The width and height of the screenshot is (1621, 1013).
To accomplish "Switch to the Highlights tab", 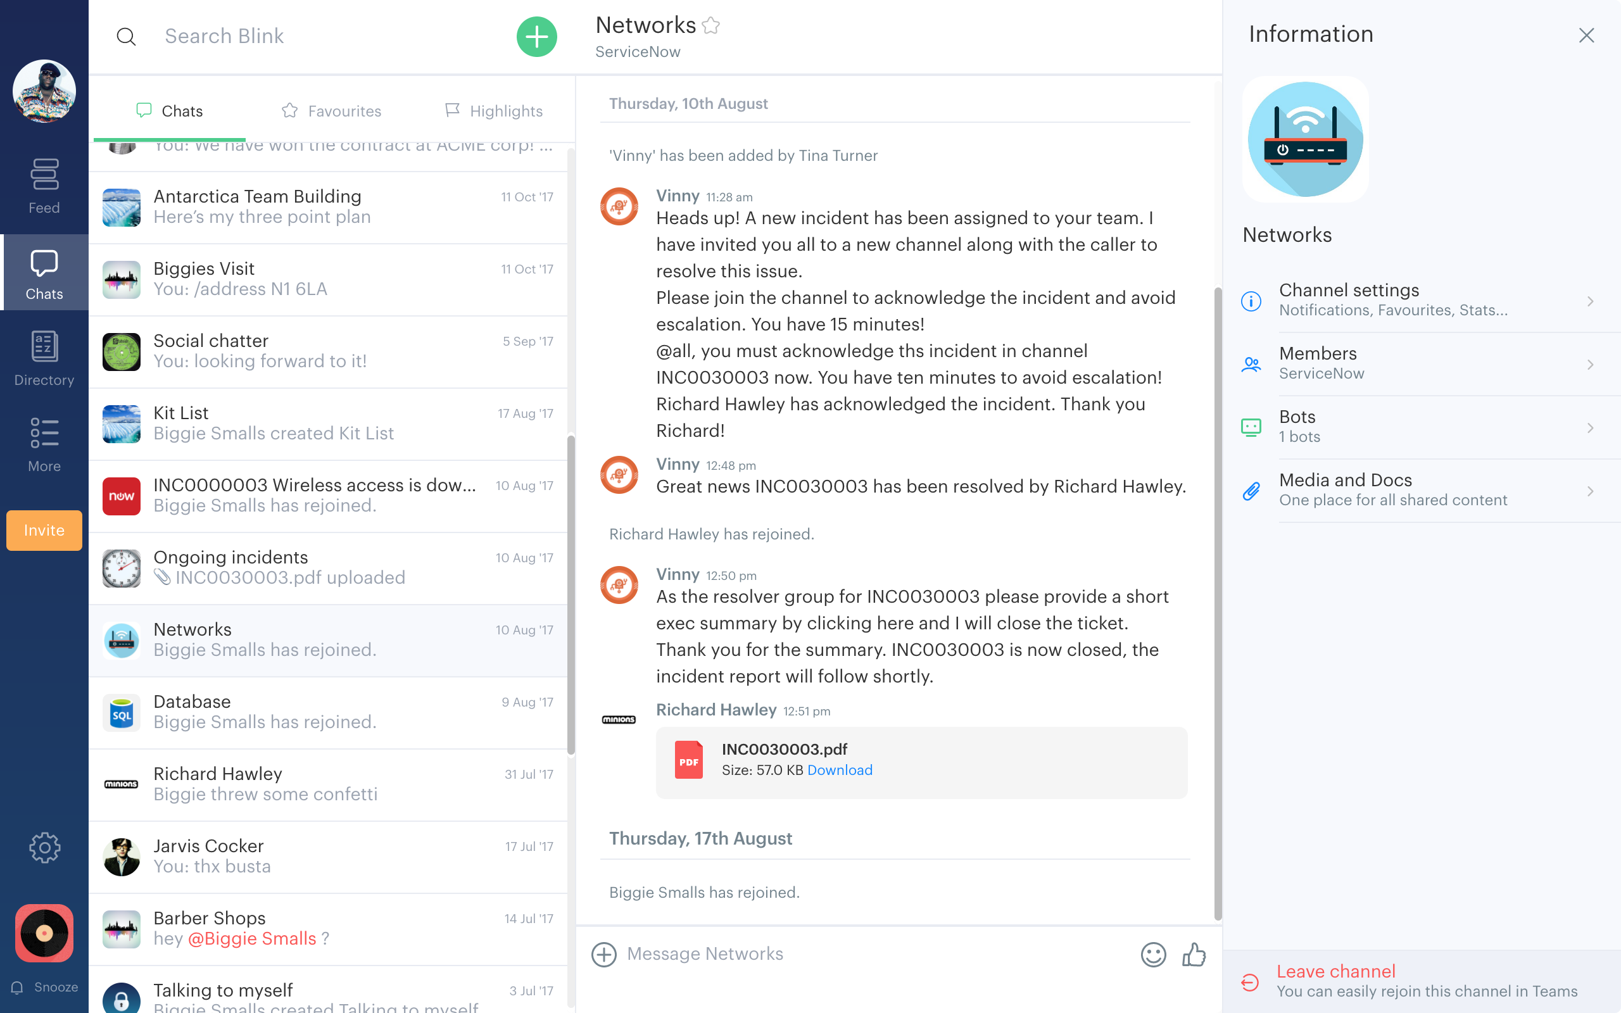I will 494,111.
